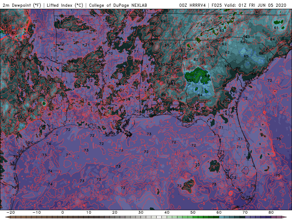This screenshot has width=292, height=219.
Task: Click the 'Lifted Index (°C)' title label
Action: [65, 5]
